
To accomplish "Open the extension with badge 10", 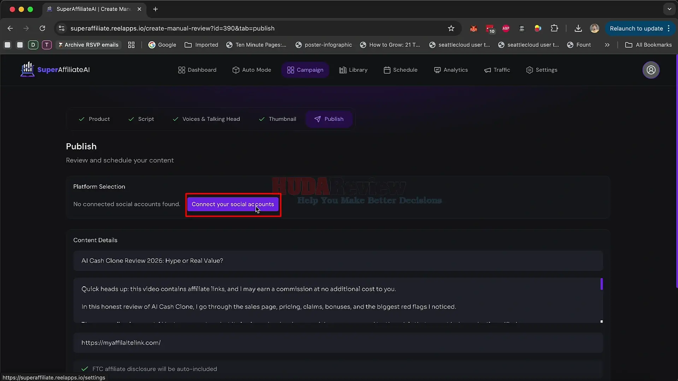I will click(x=490, y=29).
